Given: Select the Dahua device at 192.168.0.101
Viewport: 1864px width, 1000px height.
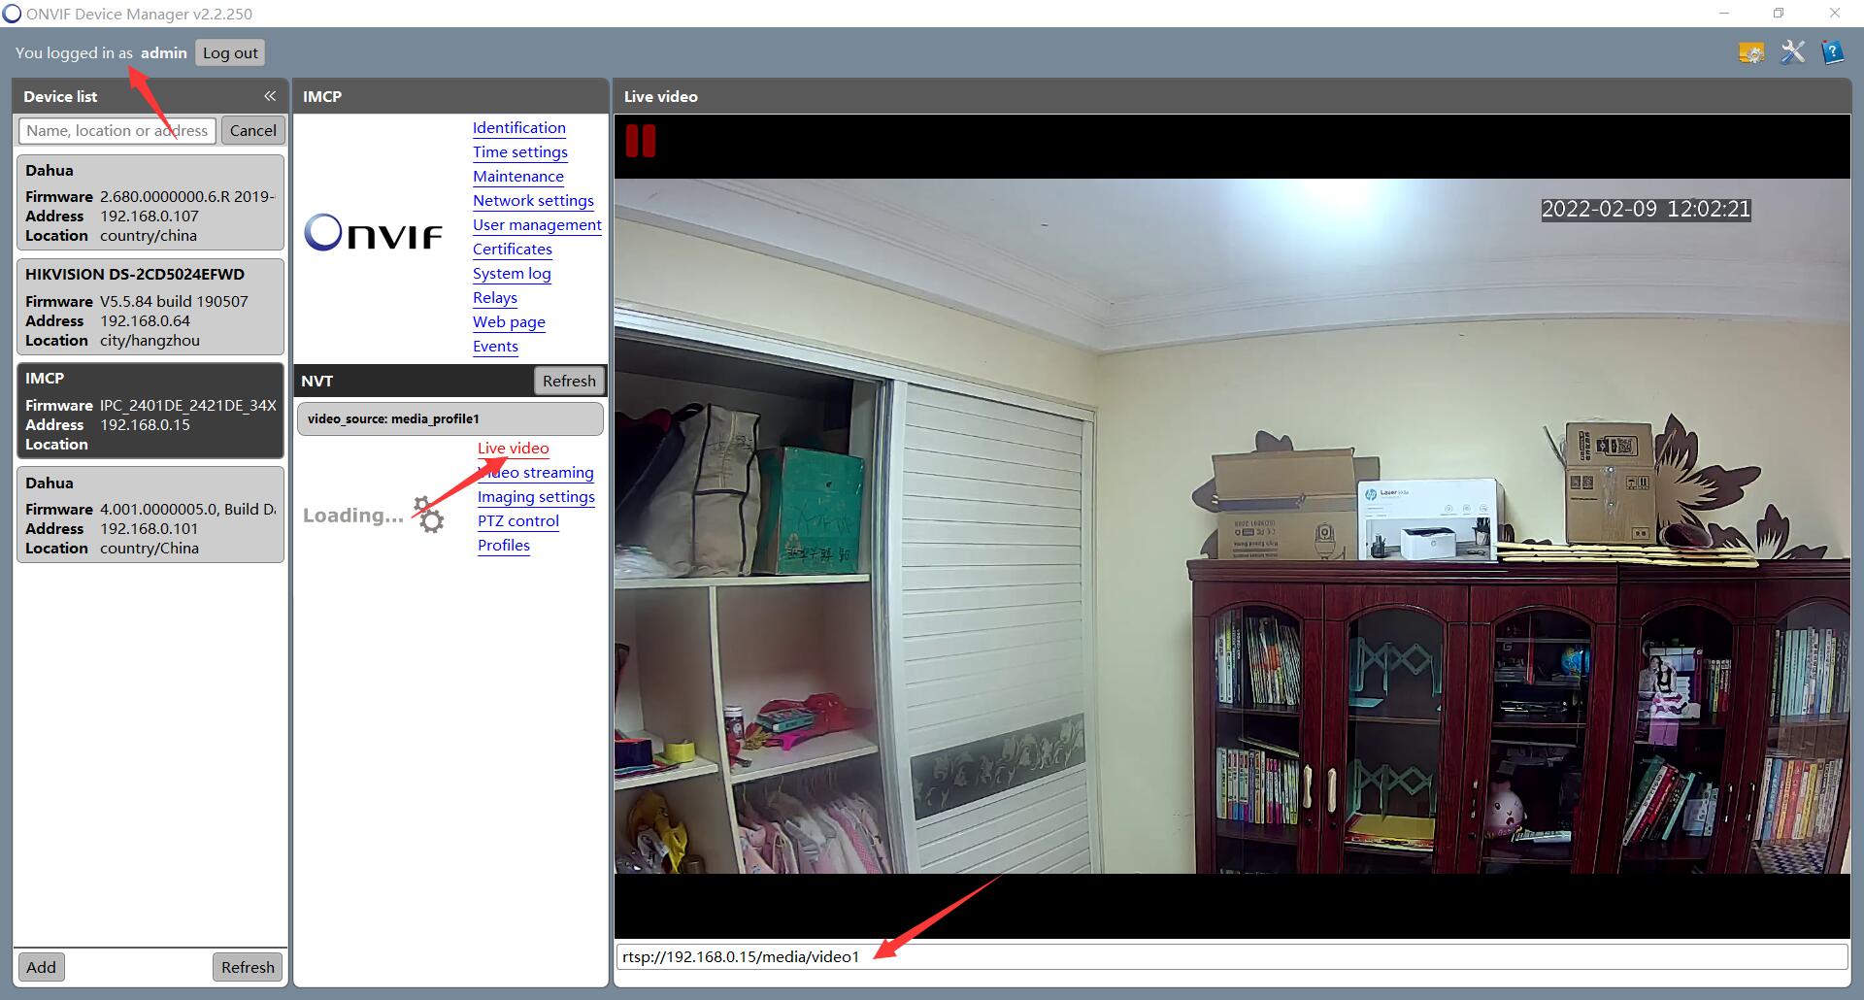Looking at the screenshot, I should (x=150, y=515).
